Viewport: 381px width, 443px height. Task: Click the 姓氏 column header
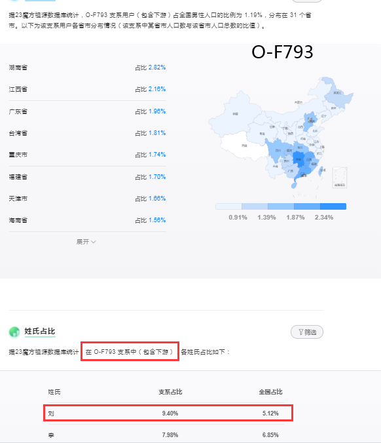coord(54,392)
